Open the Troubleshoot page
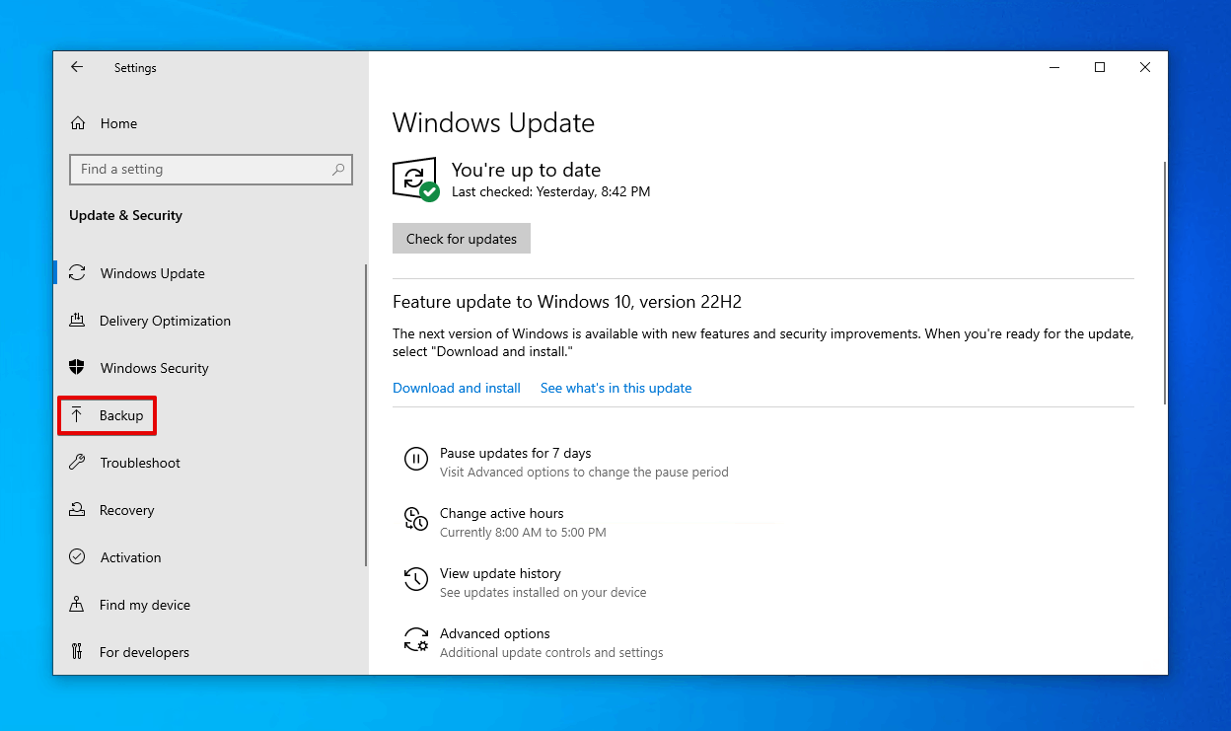 pos(140,463)
